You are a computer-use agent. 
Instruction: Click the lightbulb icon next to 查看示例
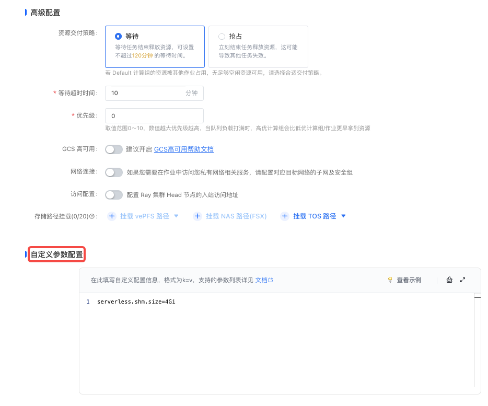(x=390, y=280)
